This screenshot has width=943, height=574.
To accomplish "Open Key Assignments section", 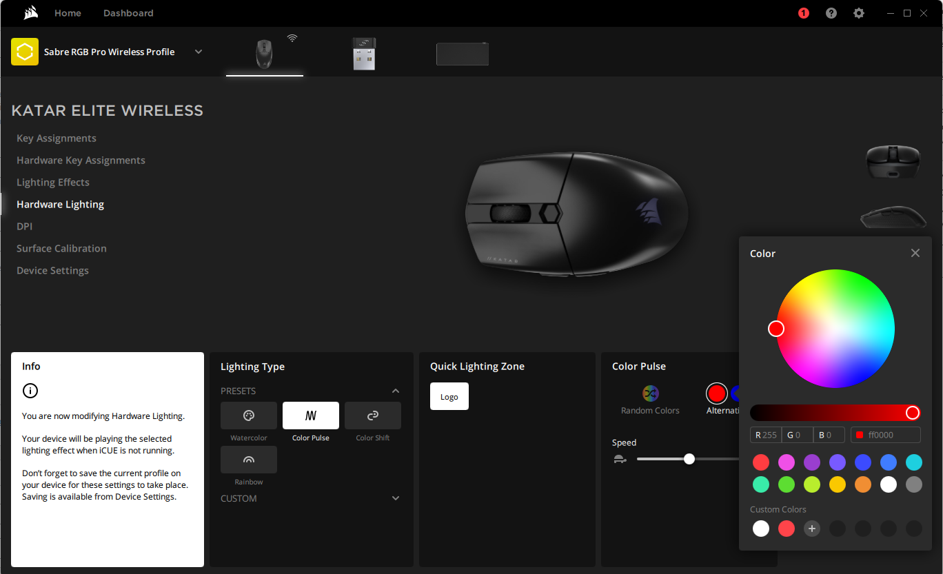I will (57, 139).
